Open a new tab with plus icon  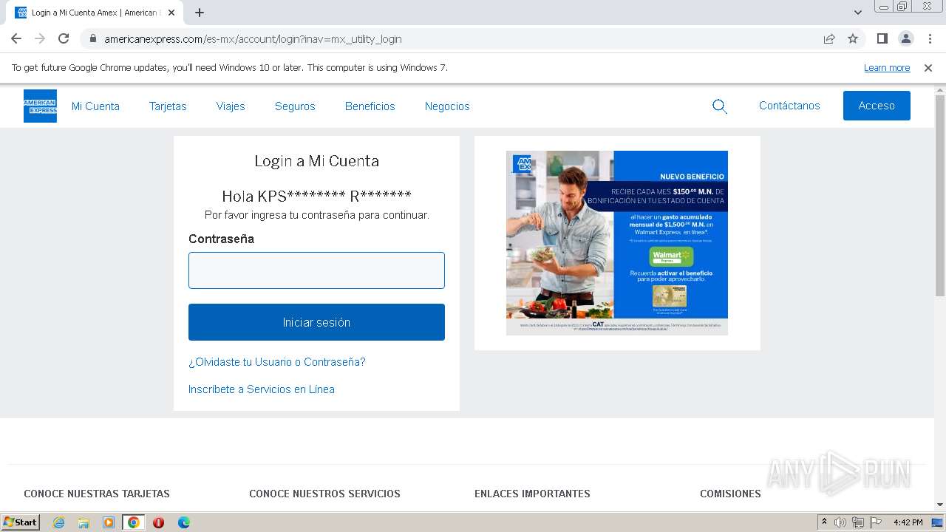pos(200,13)
